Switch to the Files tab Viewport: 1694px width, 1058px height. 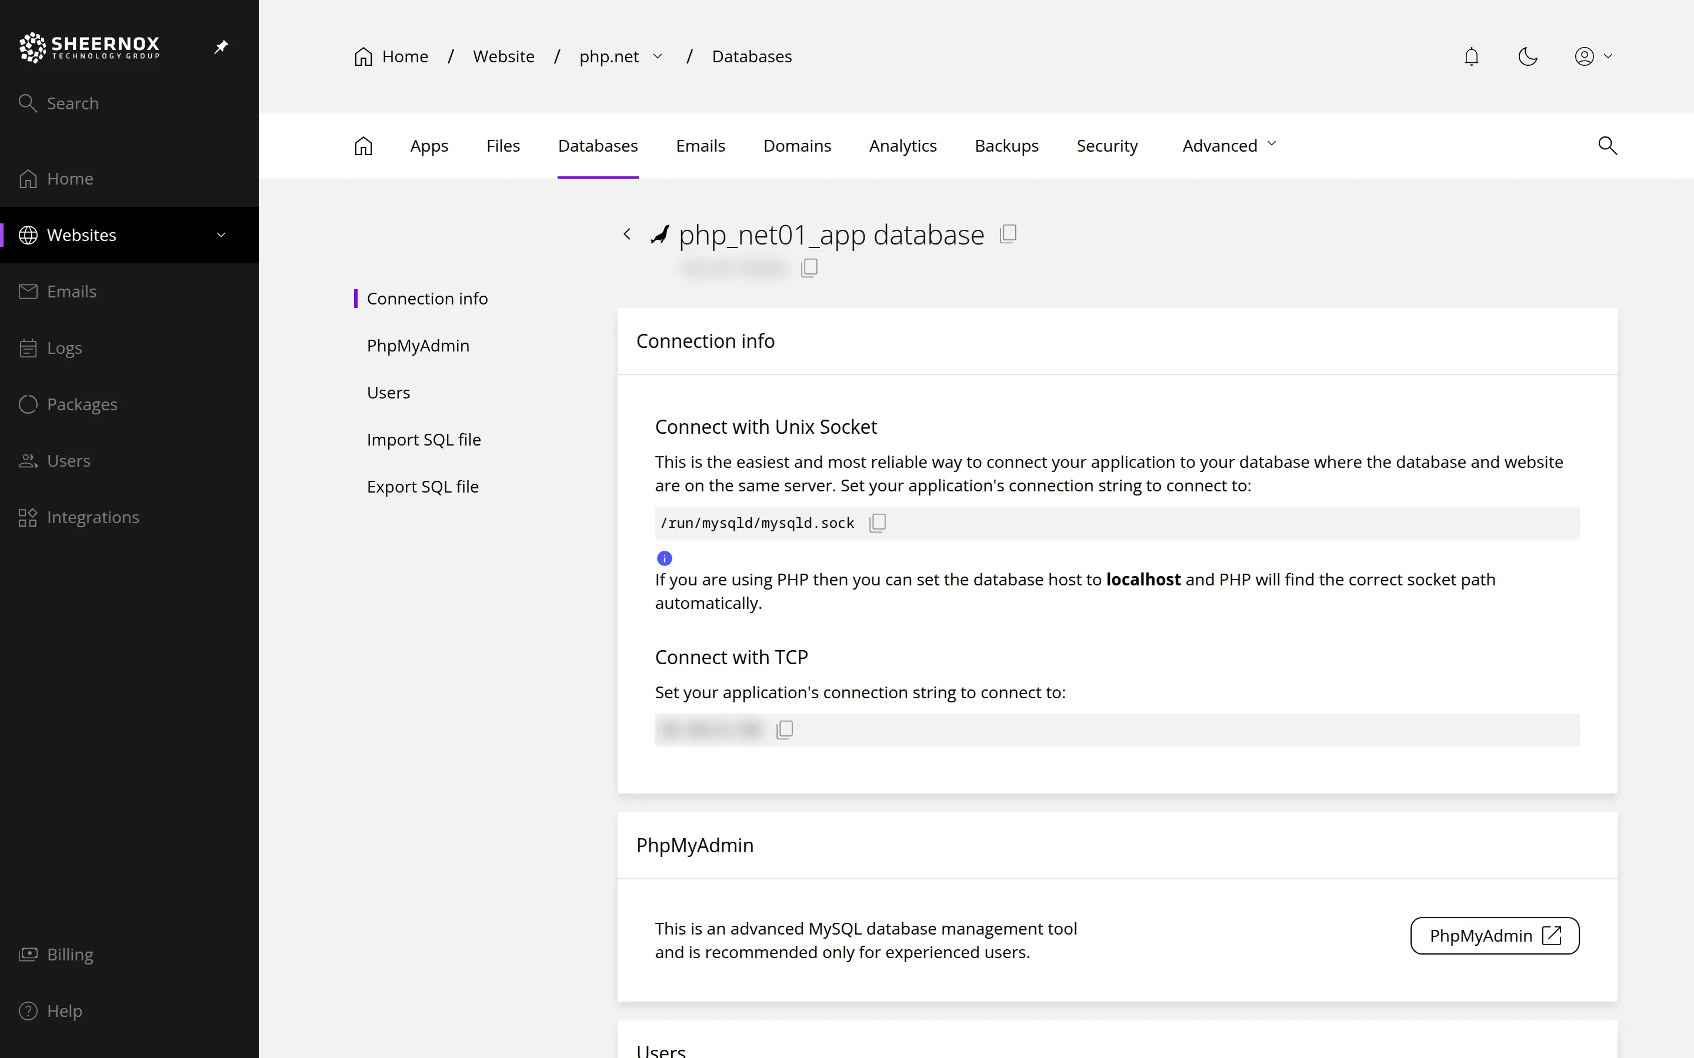(503, 146)
